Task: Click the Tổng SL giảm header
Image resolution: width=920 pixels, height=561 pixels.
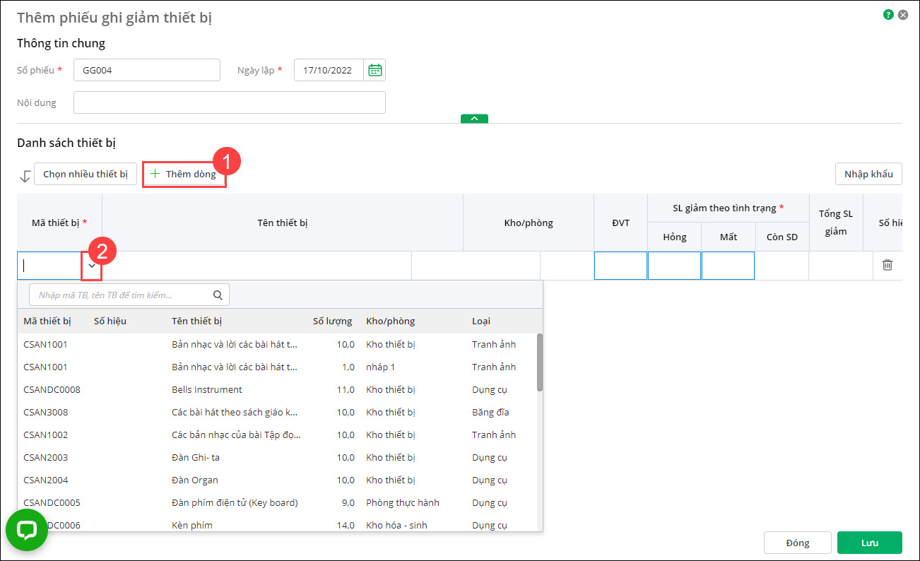Action: pyautogui.click(x=836, y=223)
